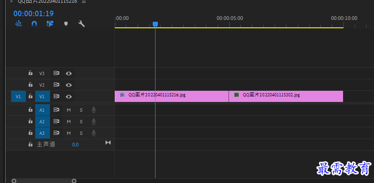Hide track V3 output with eye
Image resolution: width=374 pixels, height=183 pixels.
point(69,74)
